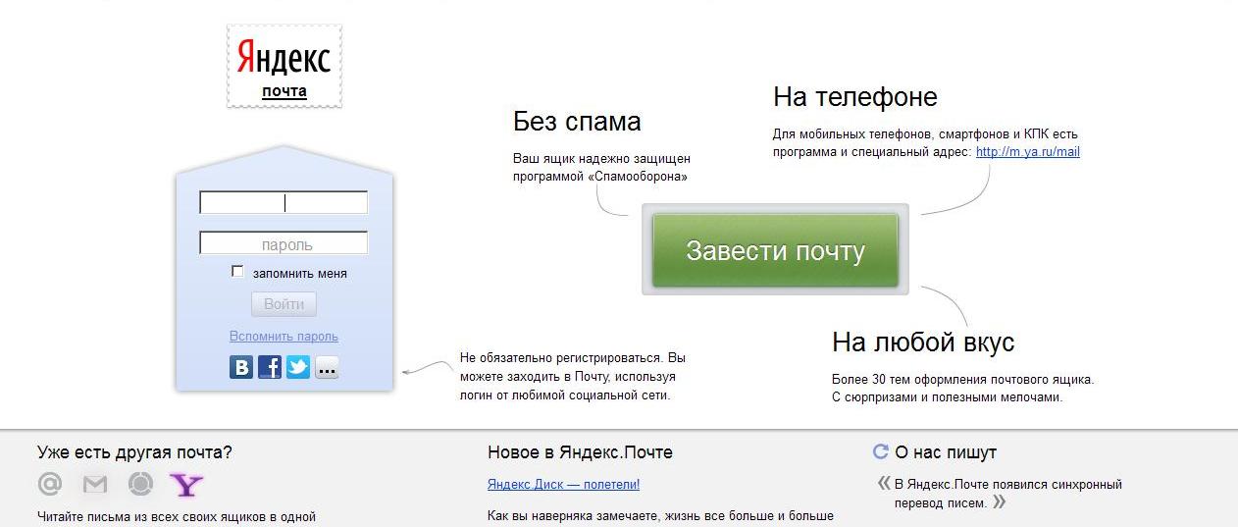Refresh the 'О нас пишут' quote
1238x527 pixels.
coord(880,451)
